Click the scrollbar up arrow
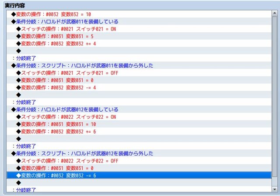The width and height of the screenshot is (280, 196). point(274,13)
